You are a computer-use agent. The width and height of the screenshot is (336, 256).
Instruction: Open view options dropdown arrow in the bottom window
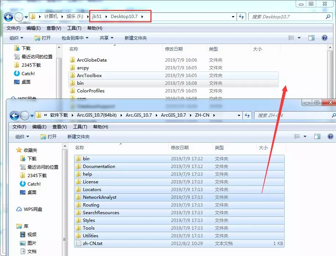(x=305, y=136)
